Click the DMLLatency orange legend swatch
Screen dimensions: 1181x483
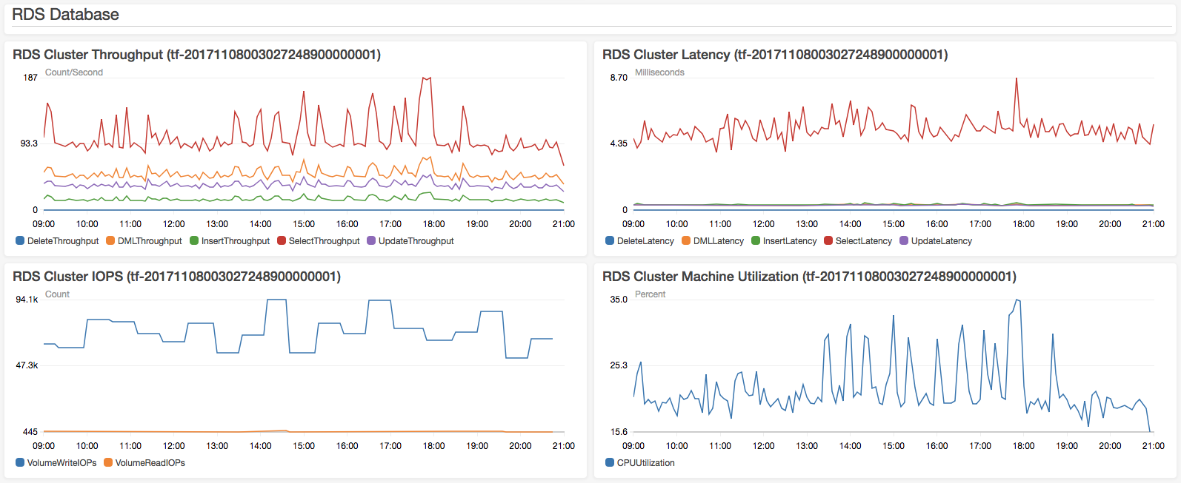(x=686, y=241)
